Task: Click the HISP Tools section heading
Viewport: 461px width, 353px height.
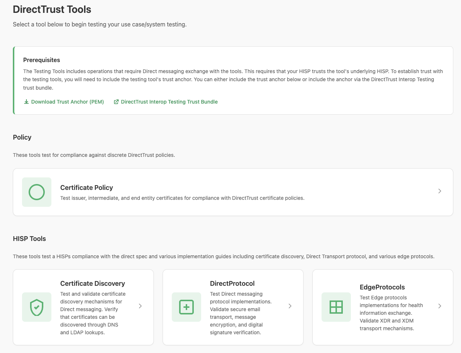Action: click(29, 239)
